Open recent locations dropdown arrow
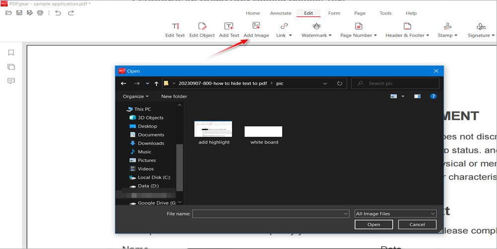 pos(147,84)
